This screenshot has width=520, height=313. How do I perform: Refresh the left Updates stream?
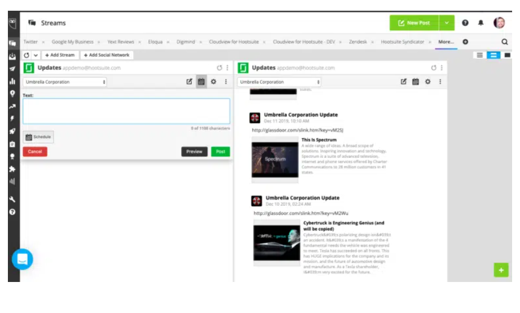pos(219,68)
